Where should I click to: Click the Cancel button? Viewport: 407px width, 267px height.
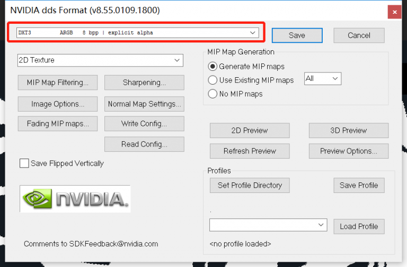[359, 35]
